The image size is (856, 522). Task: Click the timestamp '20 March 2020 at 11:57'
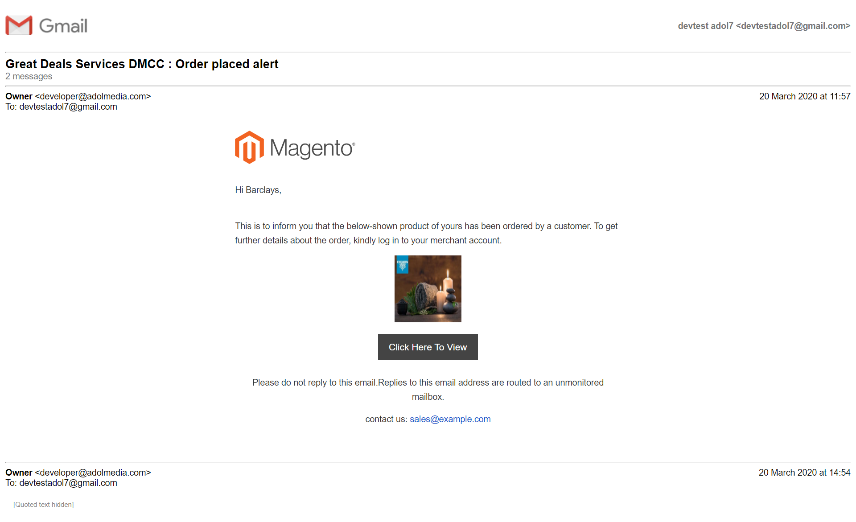tap(805, 96)
